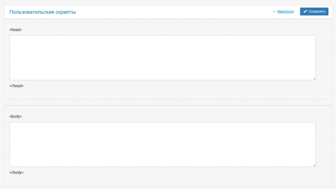336x189 pixels.
Task: Click the Сохранить button text label
Action: (317, 11)
